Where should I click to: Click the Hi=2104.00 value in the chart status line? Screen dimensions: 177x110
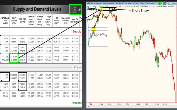click(x=163, y=6)
